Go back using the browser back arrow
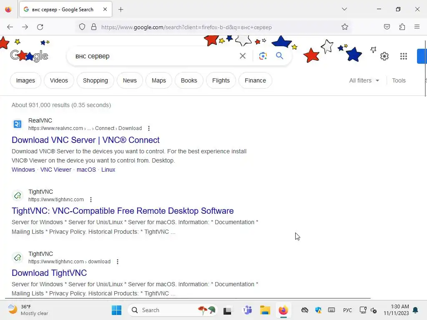 (10, 27)
